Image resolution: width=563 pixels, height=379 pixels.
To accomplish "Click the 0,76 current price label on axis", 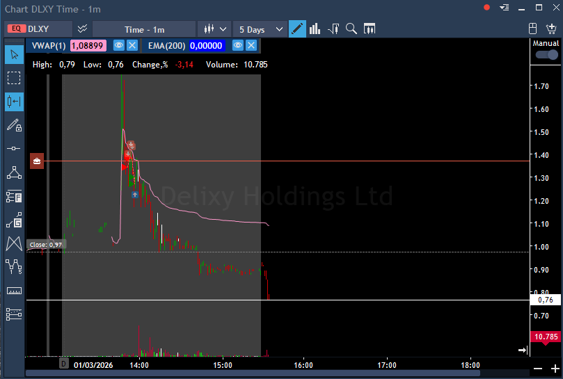I will [546, 300].
